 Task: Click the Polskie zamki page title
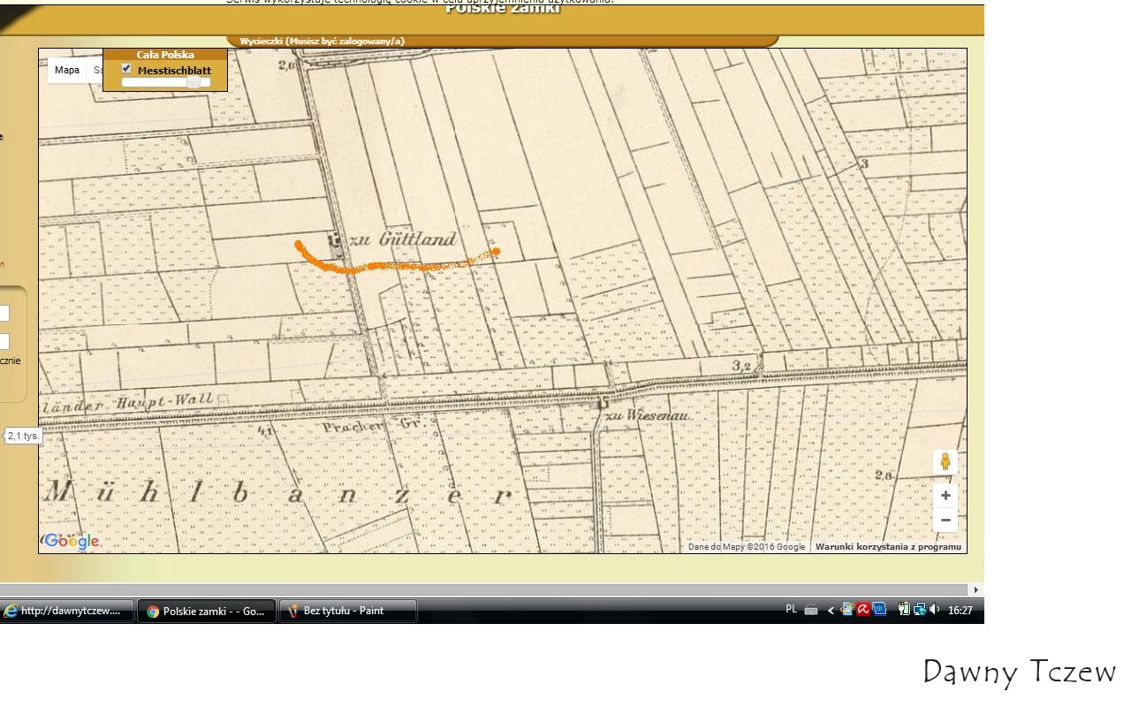(502, 8)
